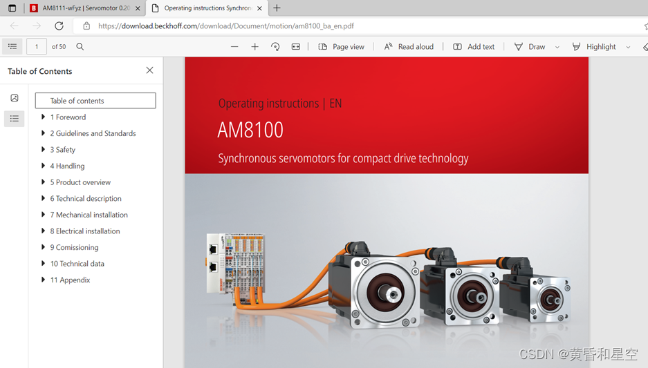The image size is (648, 368).
Task: Search within the PDF document
Action: tap(80, 47)
